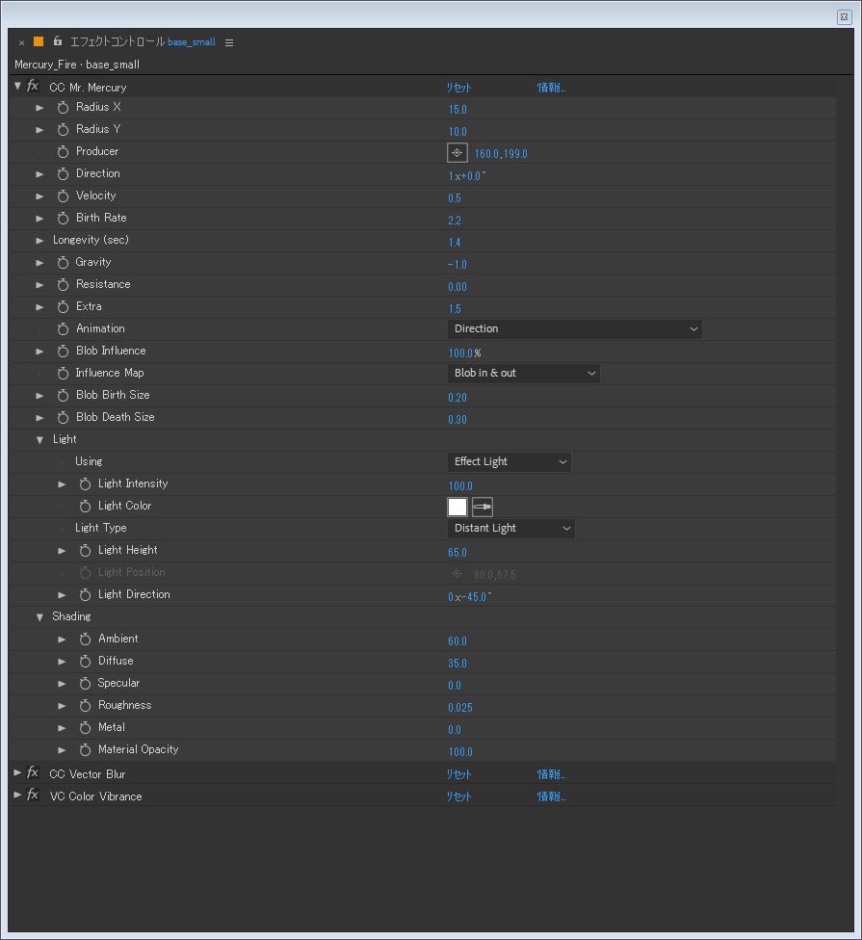This screenshot has width=862, height=940.
Task: Click the Producer point crosshair button
Action: click(457, 153)
